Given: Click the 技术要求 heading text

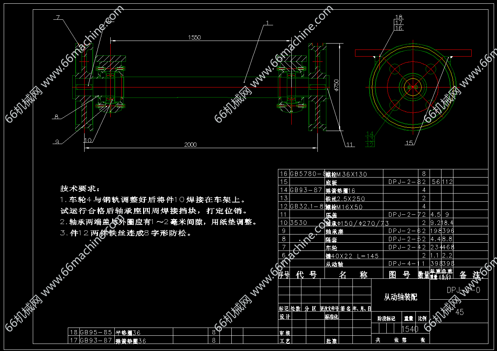Looking at the screenshot, I should click(80, 188).
